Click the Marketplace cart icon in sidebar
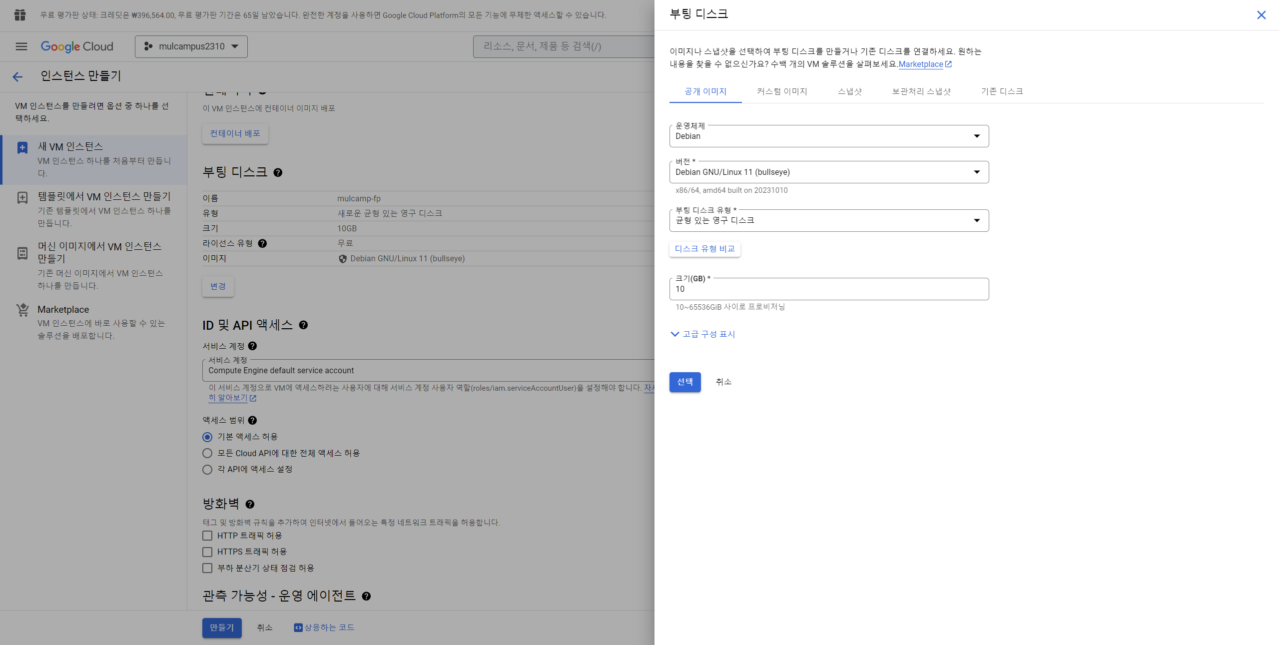The width and height of the screenshot is (1279, 645). pyautogui.click(x=22, y=310)
